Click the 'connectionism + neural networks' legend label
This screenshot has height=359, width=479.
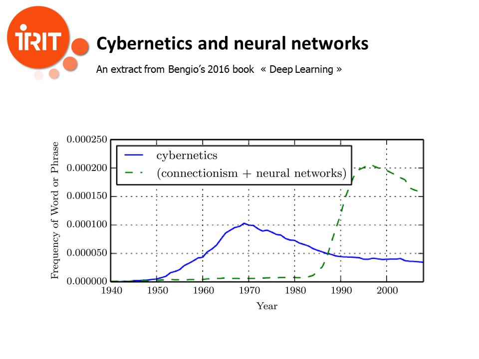coord(251,174)
